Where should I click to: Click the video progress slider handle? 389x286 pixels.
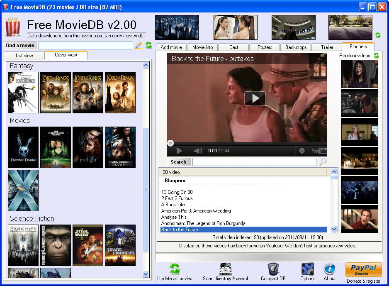coord(170,143)
